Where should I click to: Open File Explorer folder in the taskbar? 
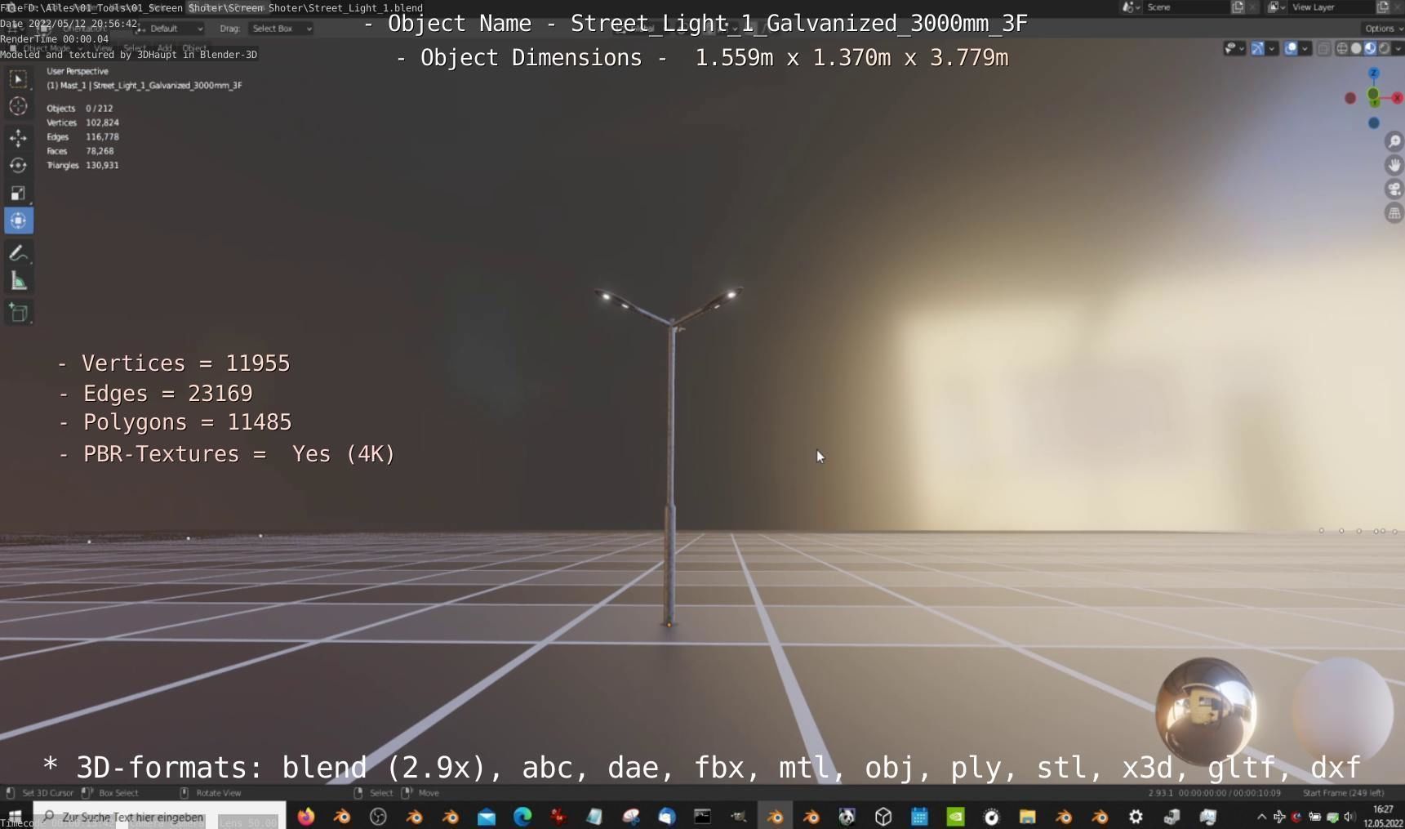point(1027,816)
